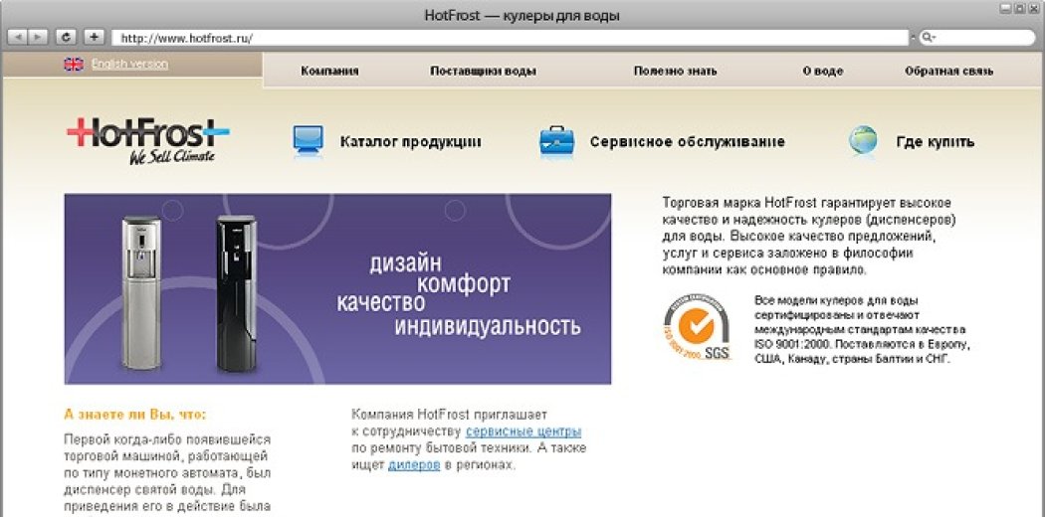Click the tagline We Sell Climate
This screenshot has width=1045, height=517.
(x=172, y=157)
